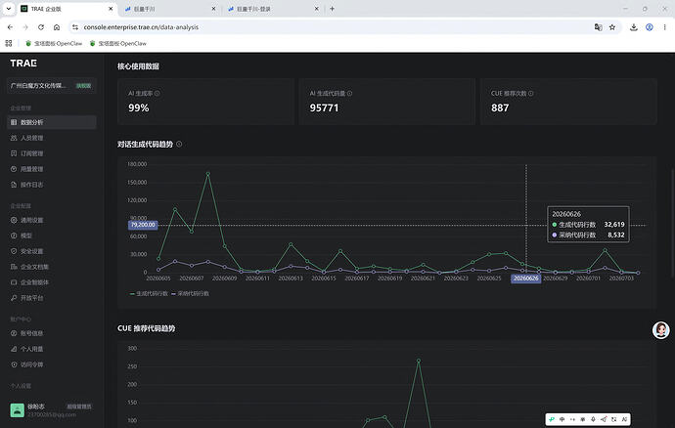
Task: Click the assistant avatar floating button
Action: click(660, 330)
